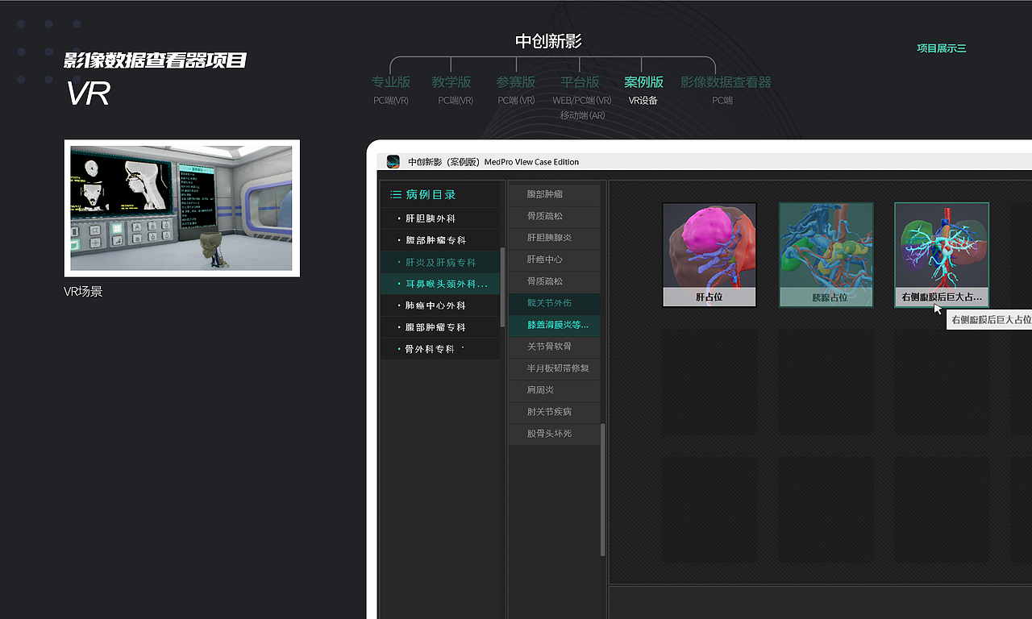Choose the 半月板韧带修复 disease entry

click(555, 368)
